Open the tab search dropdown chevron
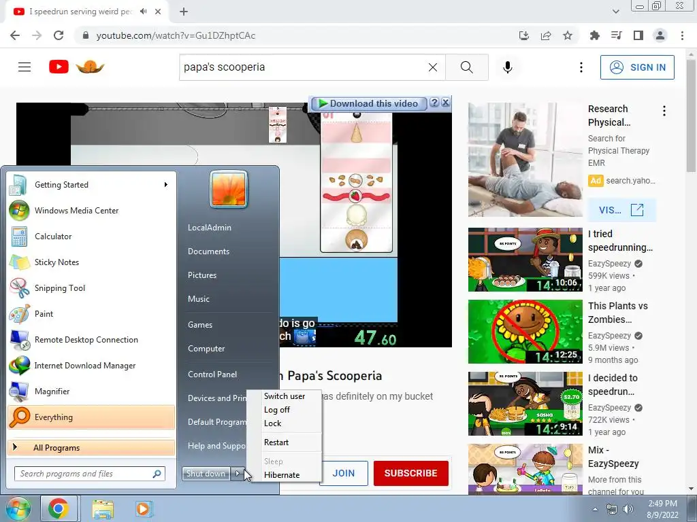Screen dimensions: 697x522 pyautogui.click(x=615, y=12)
